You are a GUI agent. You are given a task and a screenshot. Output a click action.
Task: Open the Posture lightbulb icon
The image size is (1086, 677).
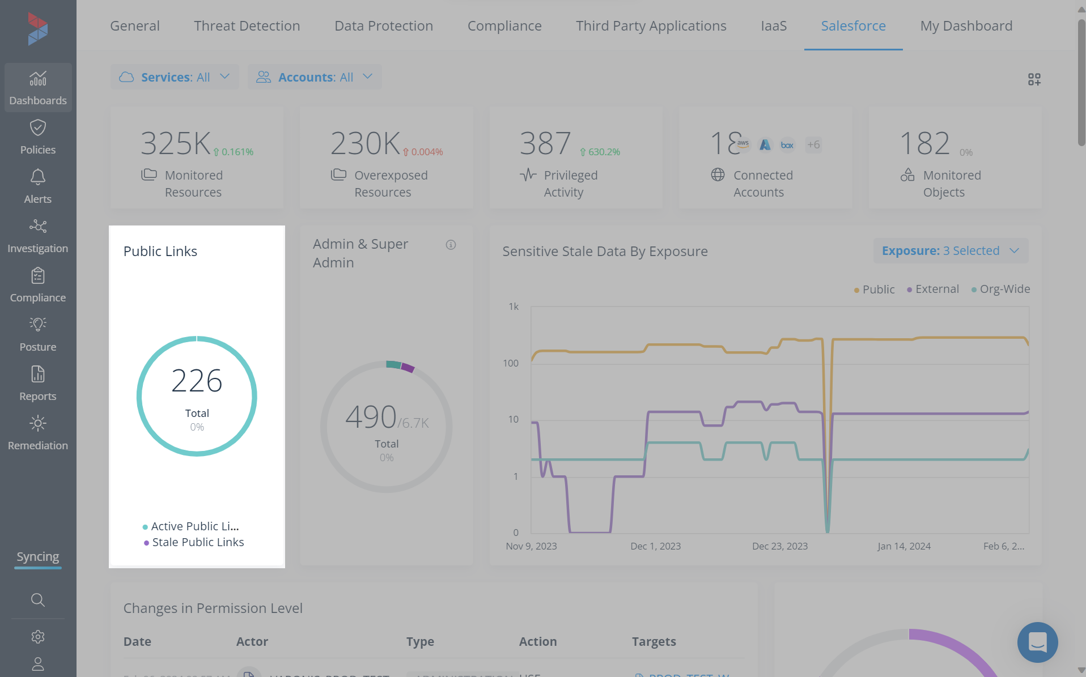click(x=38, y=325)
